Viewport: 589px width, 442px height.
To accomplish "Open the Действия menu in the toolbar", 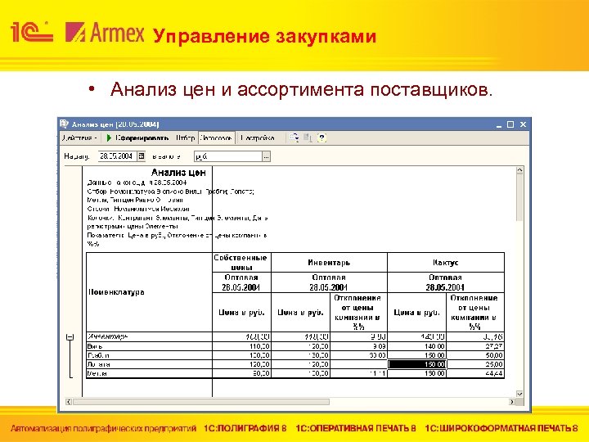I will pyautogui.click(x=79, y=138).
